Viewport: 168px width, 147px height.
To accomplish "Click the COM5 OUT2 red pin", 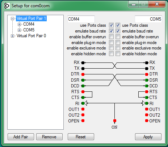I will point(147,115).
